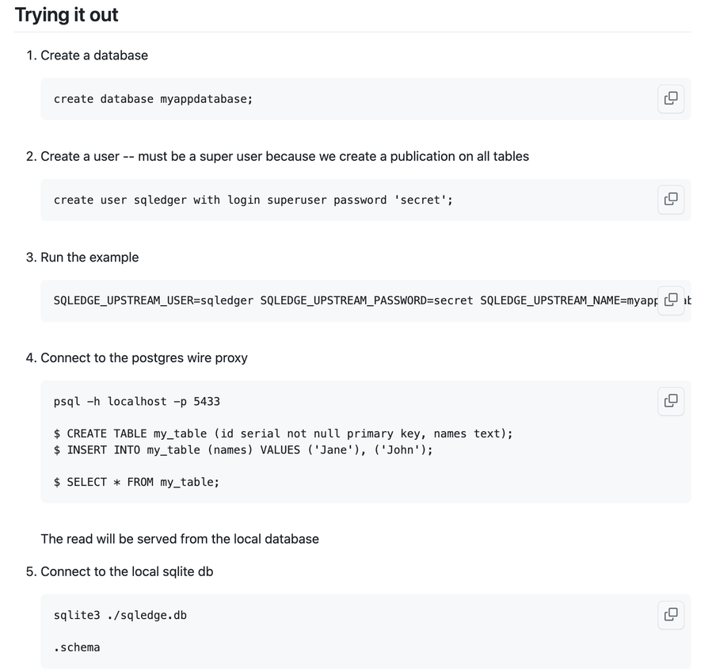Copy the SQLEDGE_UPSTREAM run example command

click(671, 300)
